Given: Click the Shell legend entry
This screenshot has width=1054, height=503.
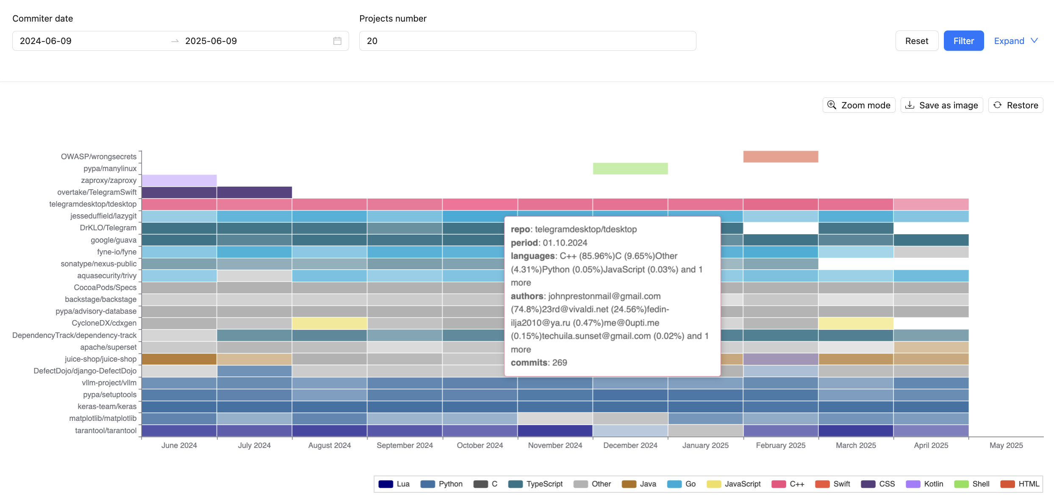Looking at the screenshot, I should tap(971, 484).
